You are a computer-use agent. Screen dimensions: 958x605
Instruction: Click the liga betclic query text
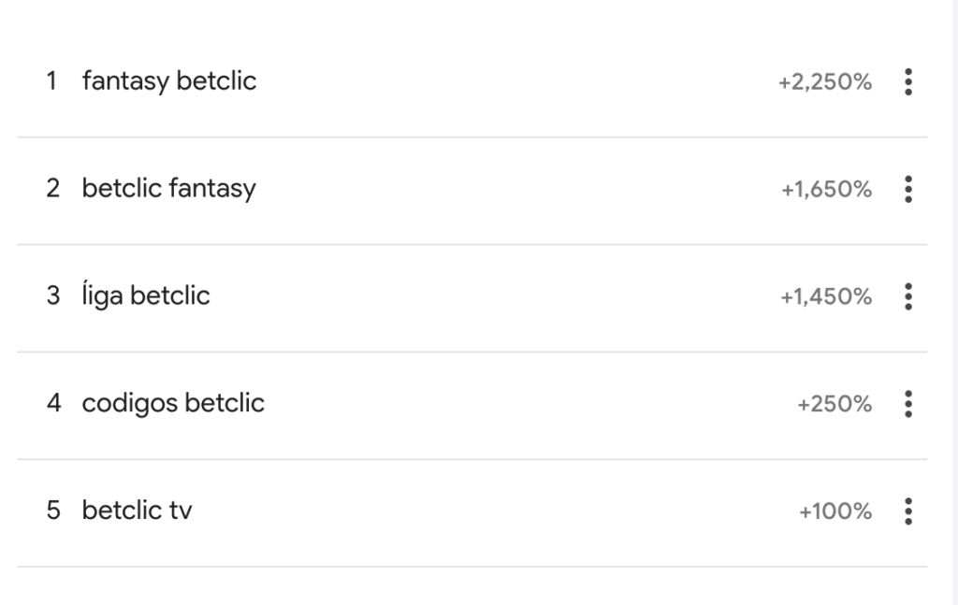coord(147,296)
